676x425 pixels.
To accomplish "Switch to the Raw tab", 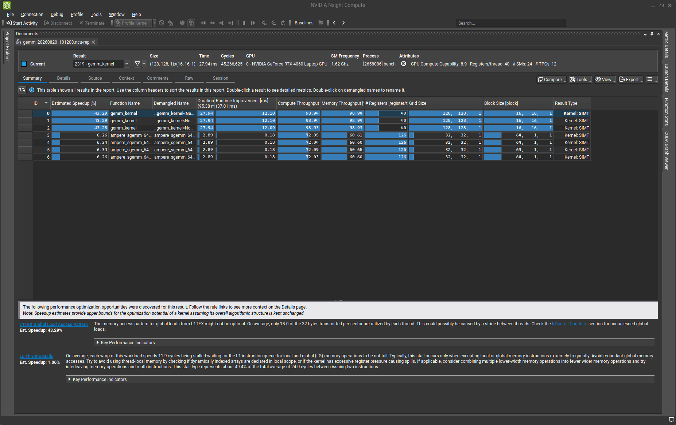I will [189, 78].
